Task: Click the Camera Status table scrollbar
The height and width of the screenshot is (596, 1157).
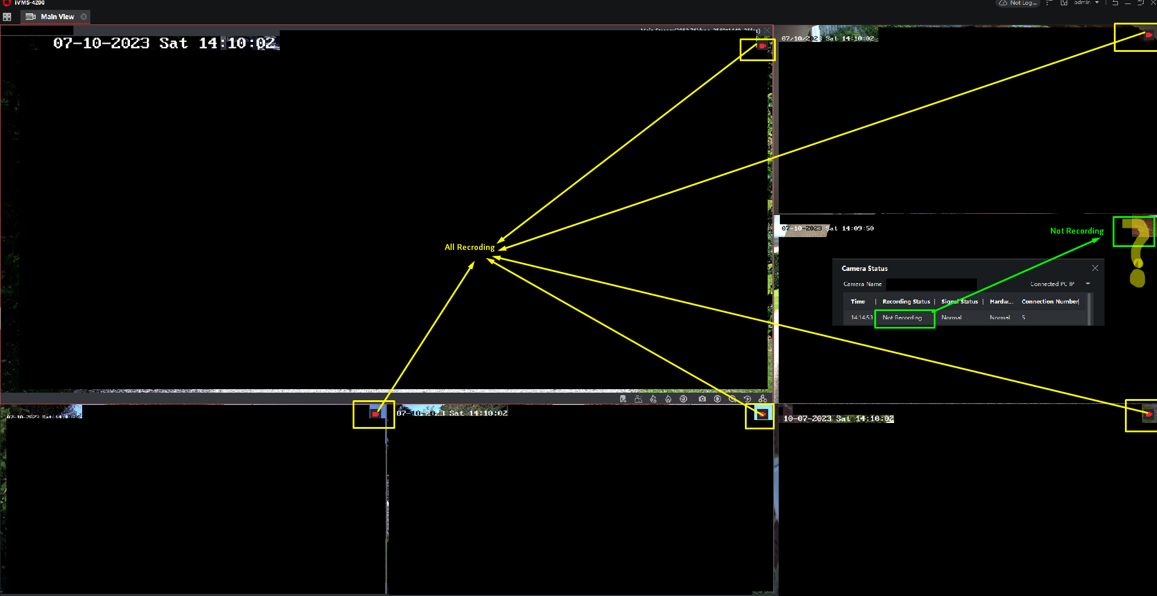Action: (1089, 309)
